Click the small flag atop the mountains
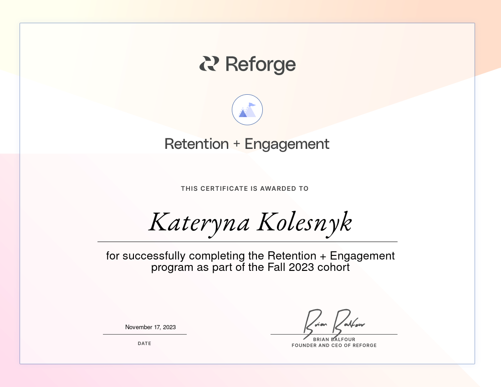The width and height of the screenshot is (501, 387). pyautogui.click(x=252, y=105)
